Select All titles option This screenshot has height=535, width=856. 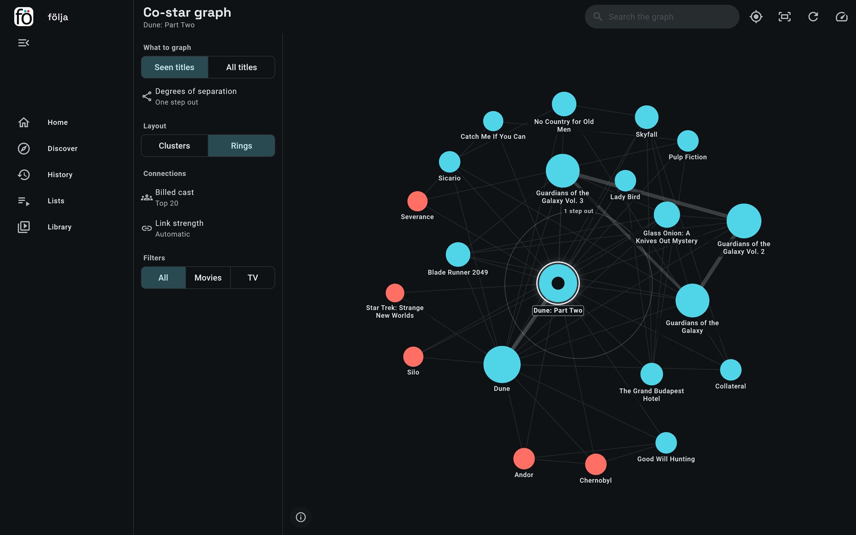pyautogui.click(x=242, y=67)
